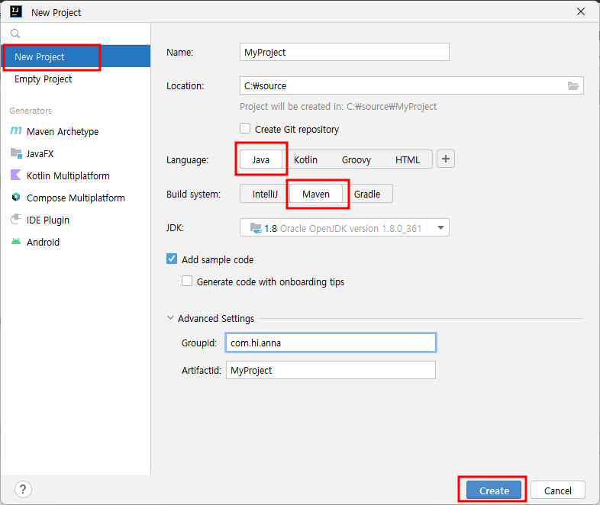The width and height of the screenshot is (600, 505).
Task: Select Empty Project in sidebar
Action: coord(76,79)
